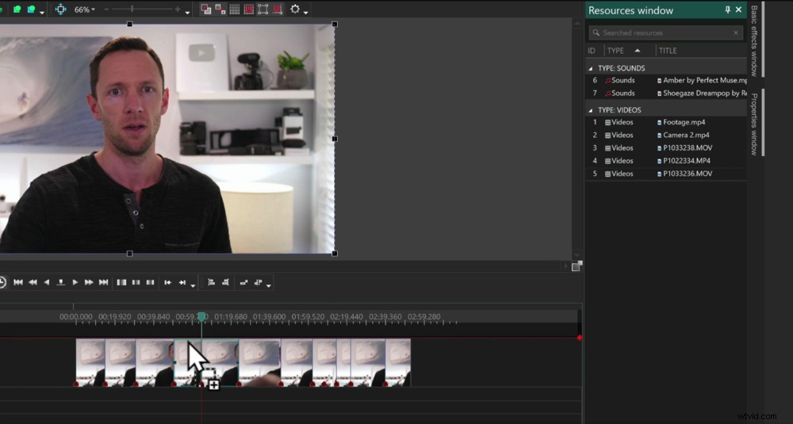This screenshot has width=793, height=424.
Task: Click the preview corner resize icon
Action: point(576,266)
